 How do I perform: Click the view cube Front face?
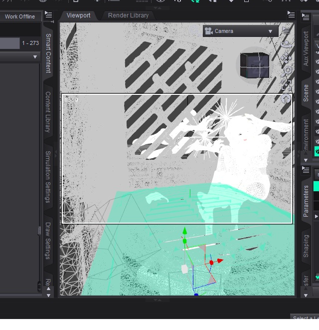(257, 67)
